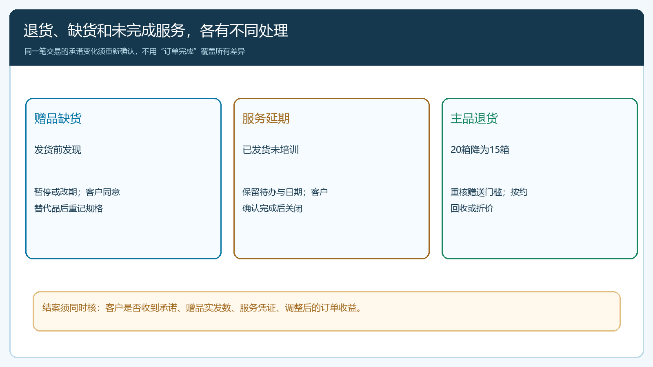This screenshot has width=653, height=367.
Task: Click the 主品退货 card heading
Action: [474, 118]
